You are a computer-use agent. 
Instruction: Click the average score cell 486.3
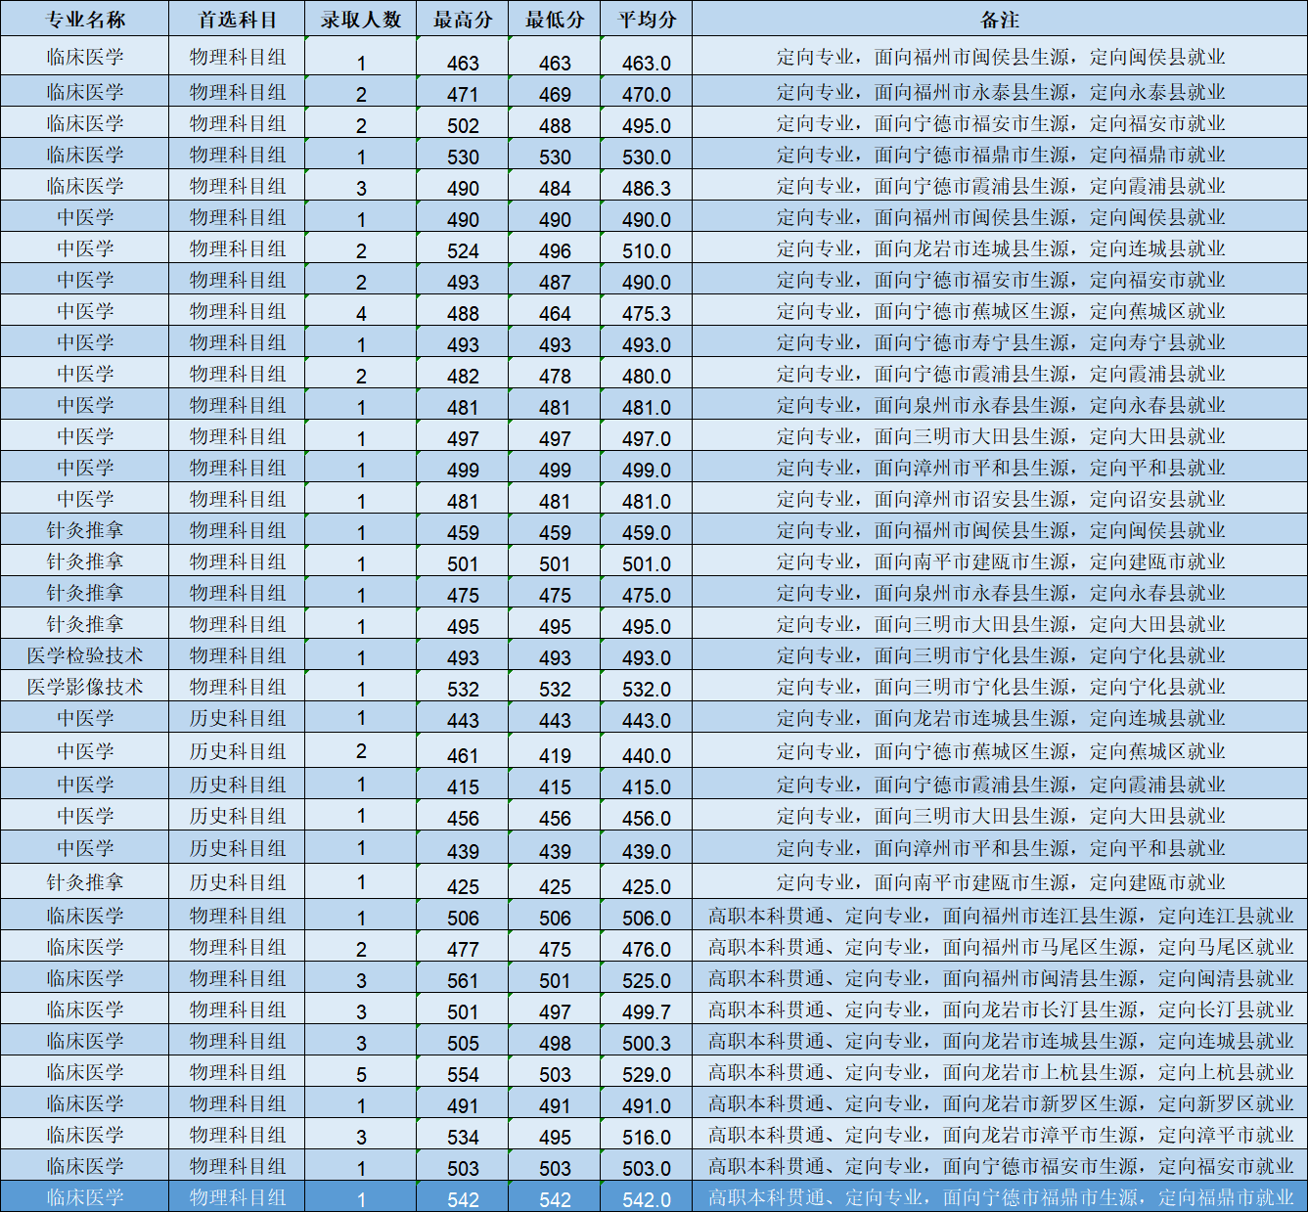(647, 188)
